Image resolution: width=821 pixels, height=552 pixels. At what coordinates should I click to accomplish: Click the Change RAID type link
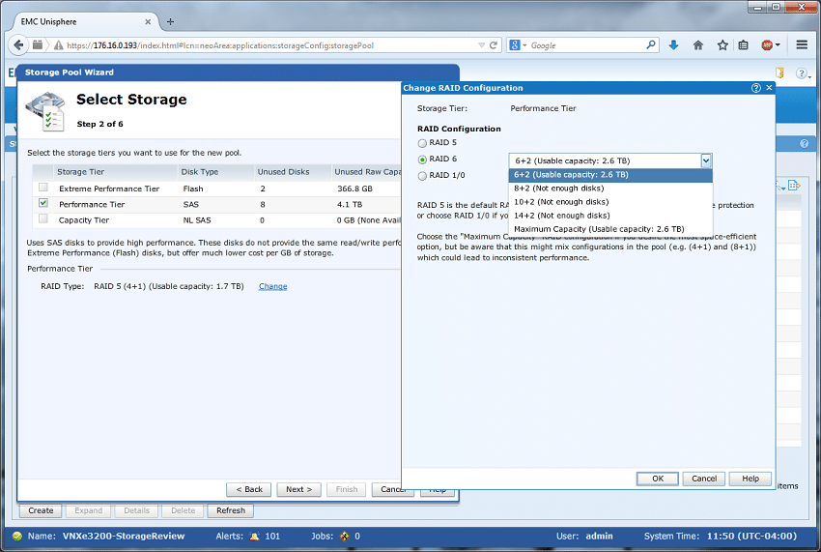(272, 286)
